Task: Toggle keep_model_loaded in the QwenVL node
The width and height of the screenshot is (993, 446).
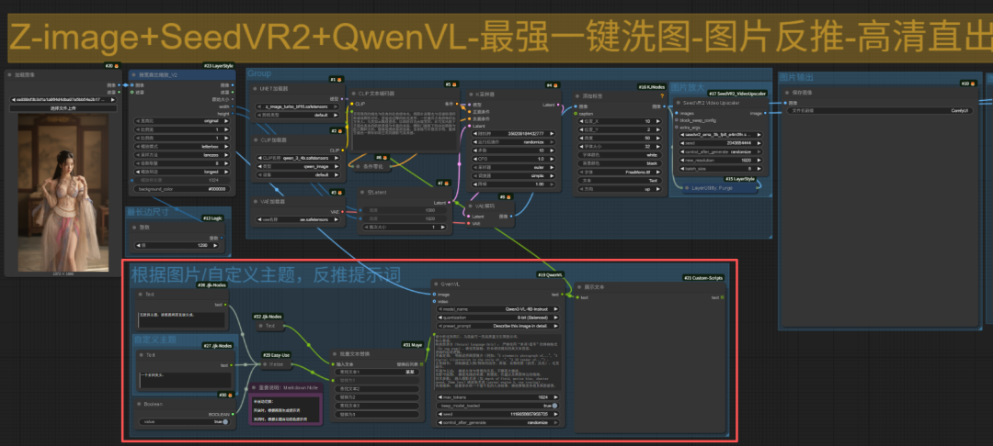Action: pos(554,406)
